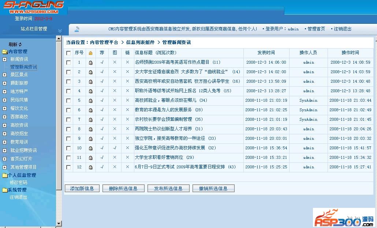Click the lock icon in row 10
Viewport: 377px width, 228px height.
click(91, 148)
